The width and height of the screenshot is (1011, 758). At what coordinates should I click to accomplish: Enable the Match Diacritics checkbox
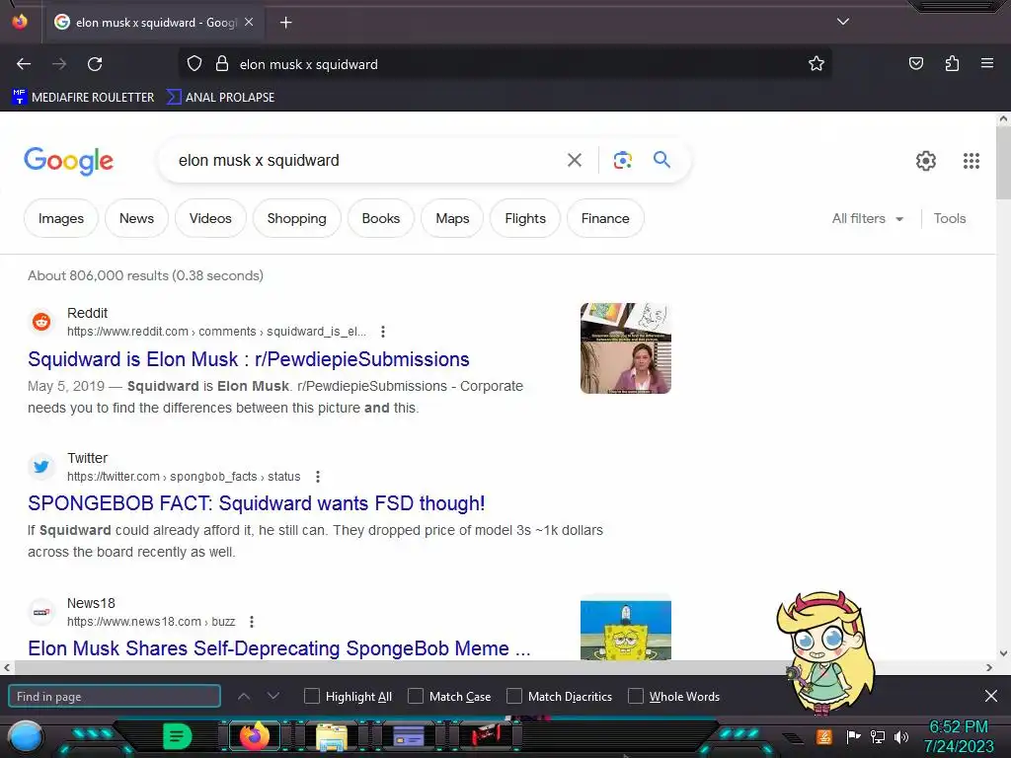tap(513, 696)
